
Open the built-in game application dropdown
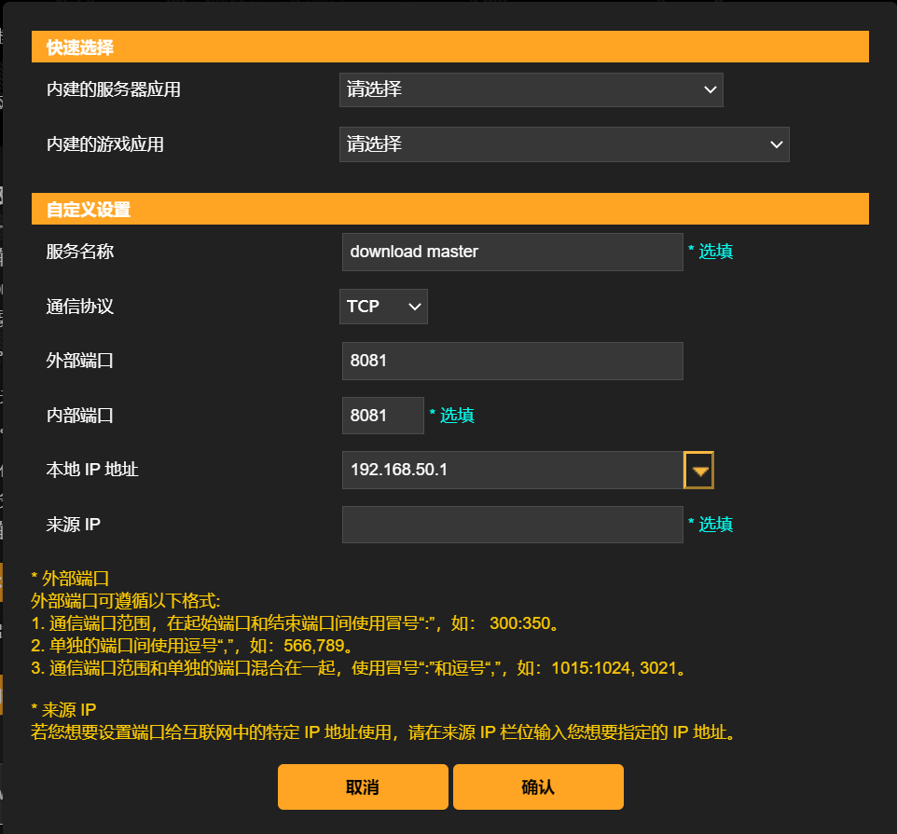pos(564,144)
